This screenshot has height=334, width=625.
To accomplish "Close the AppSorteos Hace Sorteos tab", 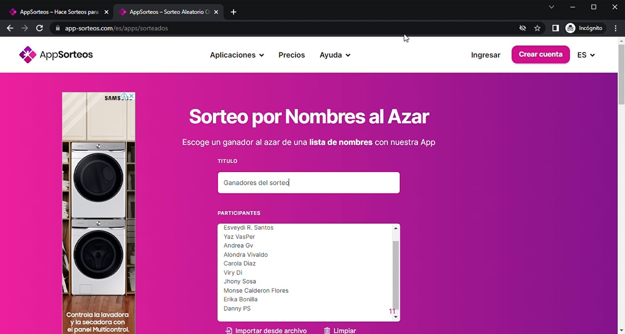I will 106,12.
